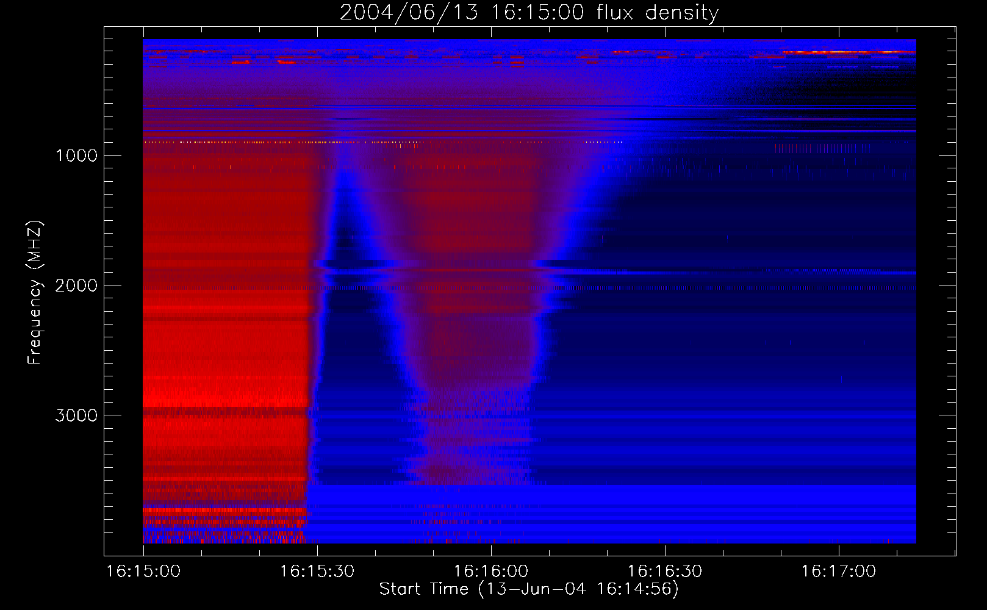Click the 16:15:30 time tick label
This screenshot has height=610, width=987.
[x=317, y=572]
